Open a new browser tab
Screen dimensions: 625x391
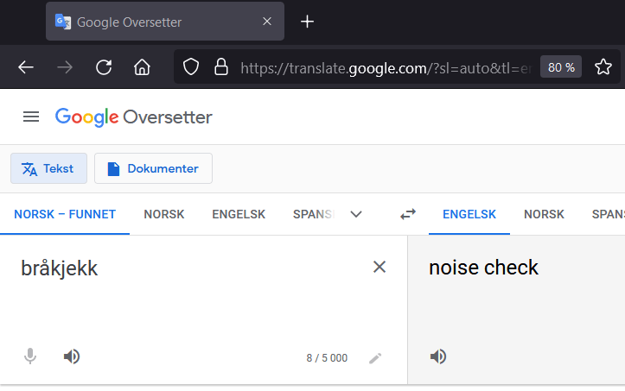tap(307, 22)
